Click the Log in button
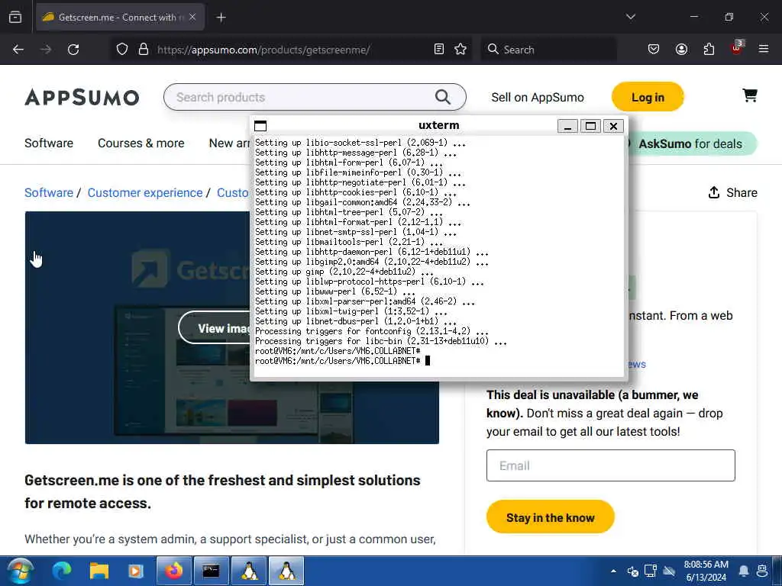The image size is (782, 586). click(x=648, y=97)
